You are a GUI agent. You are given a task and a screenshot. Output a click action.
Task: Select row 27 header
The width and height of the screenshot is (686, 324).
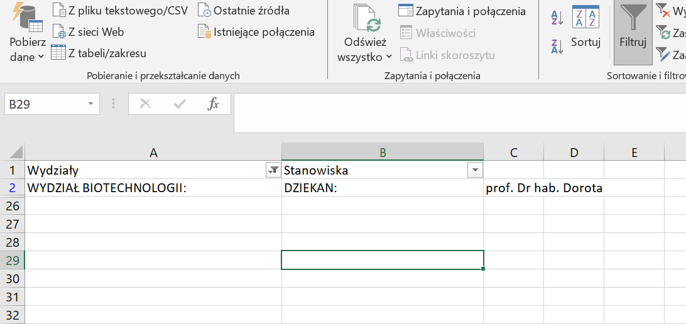(13, 224)
